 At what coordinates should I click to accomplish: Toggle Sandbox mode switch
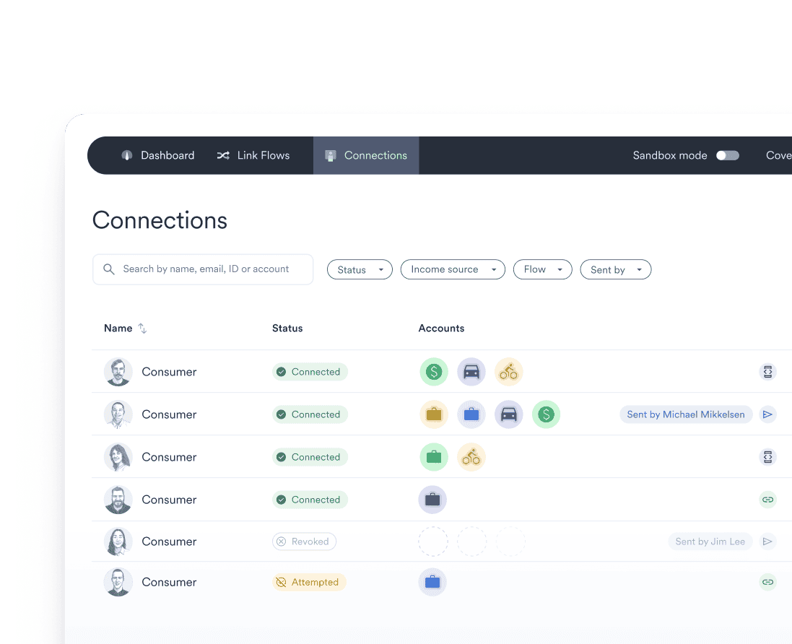pyautogui.click(x=728, y=155)
